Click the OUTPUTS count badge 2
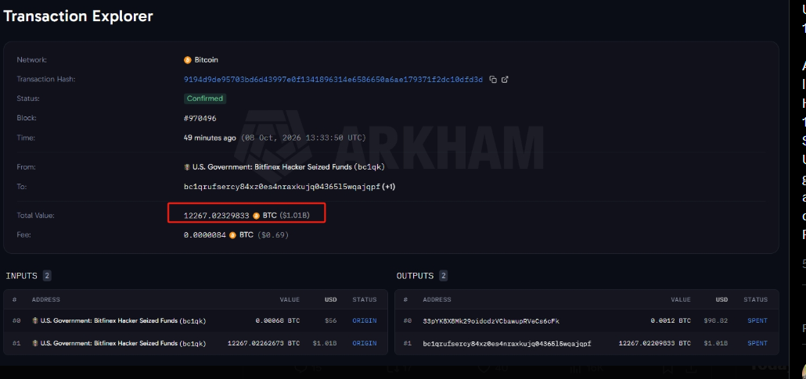 coord(443,276)
